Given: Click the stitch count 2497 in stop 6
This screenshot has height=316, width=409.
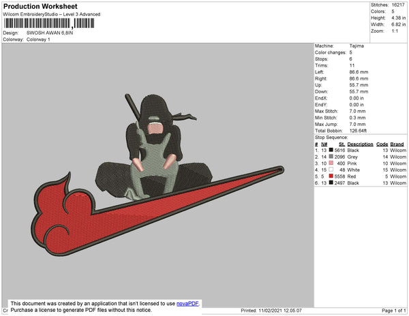Looking at the screenshot, I should pos(339,183).
